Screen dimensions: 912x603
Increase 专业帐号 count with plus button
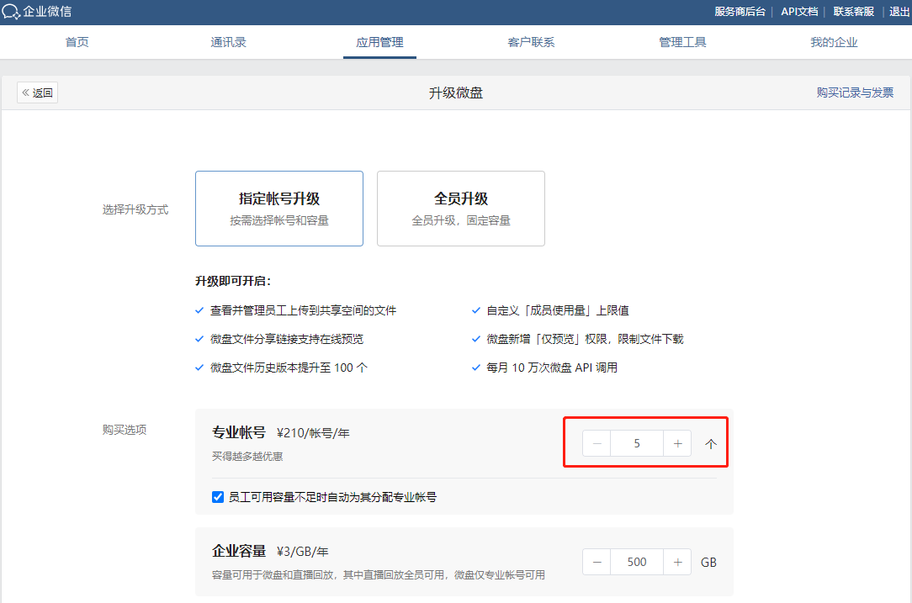point(677,443)
